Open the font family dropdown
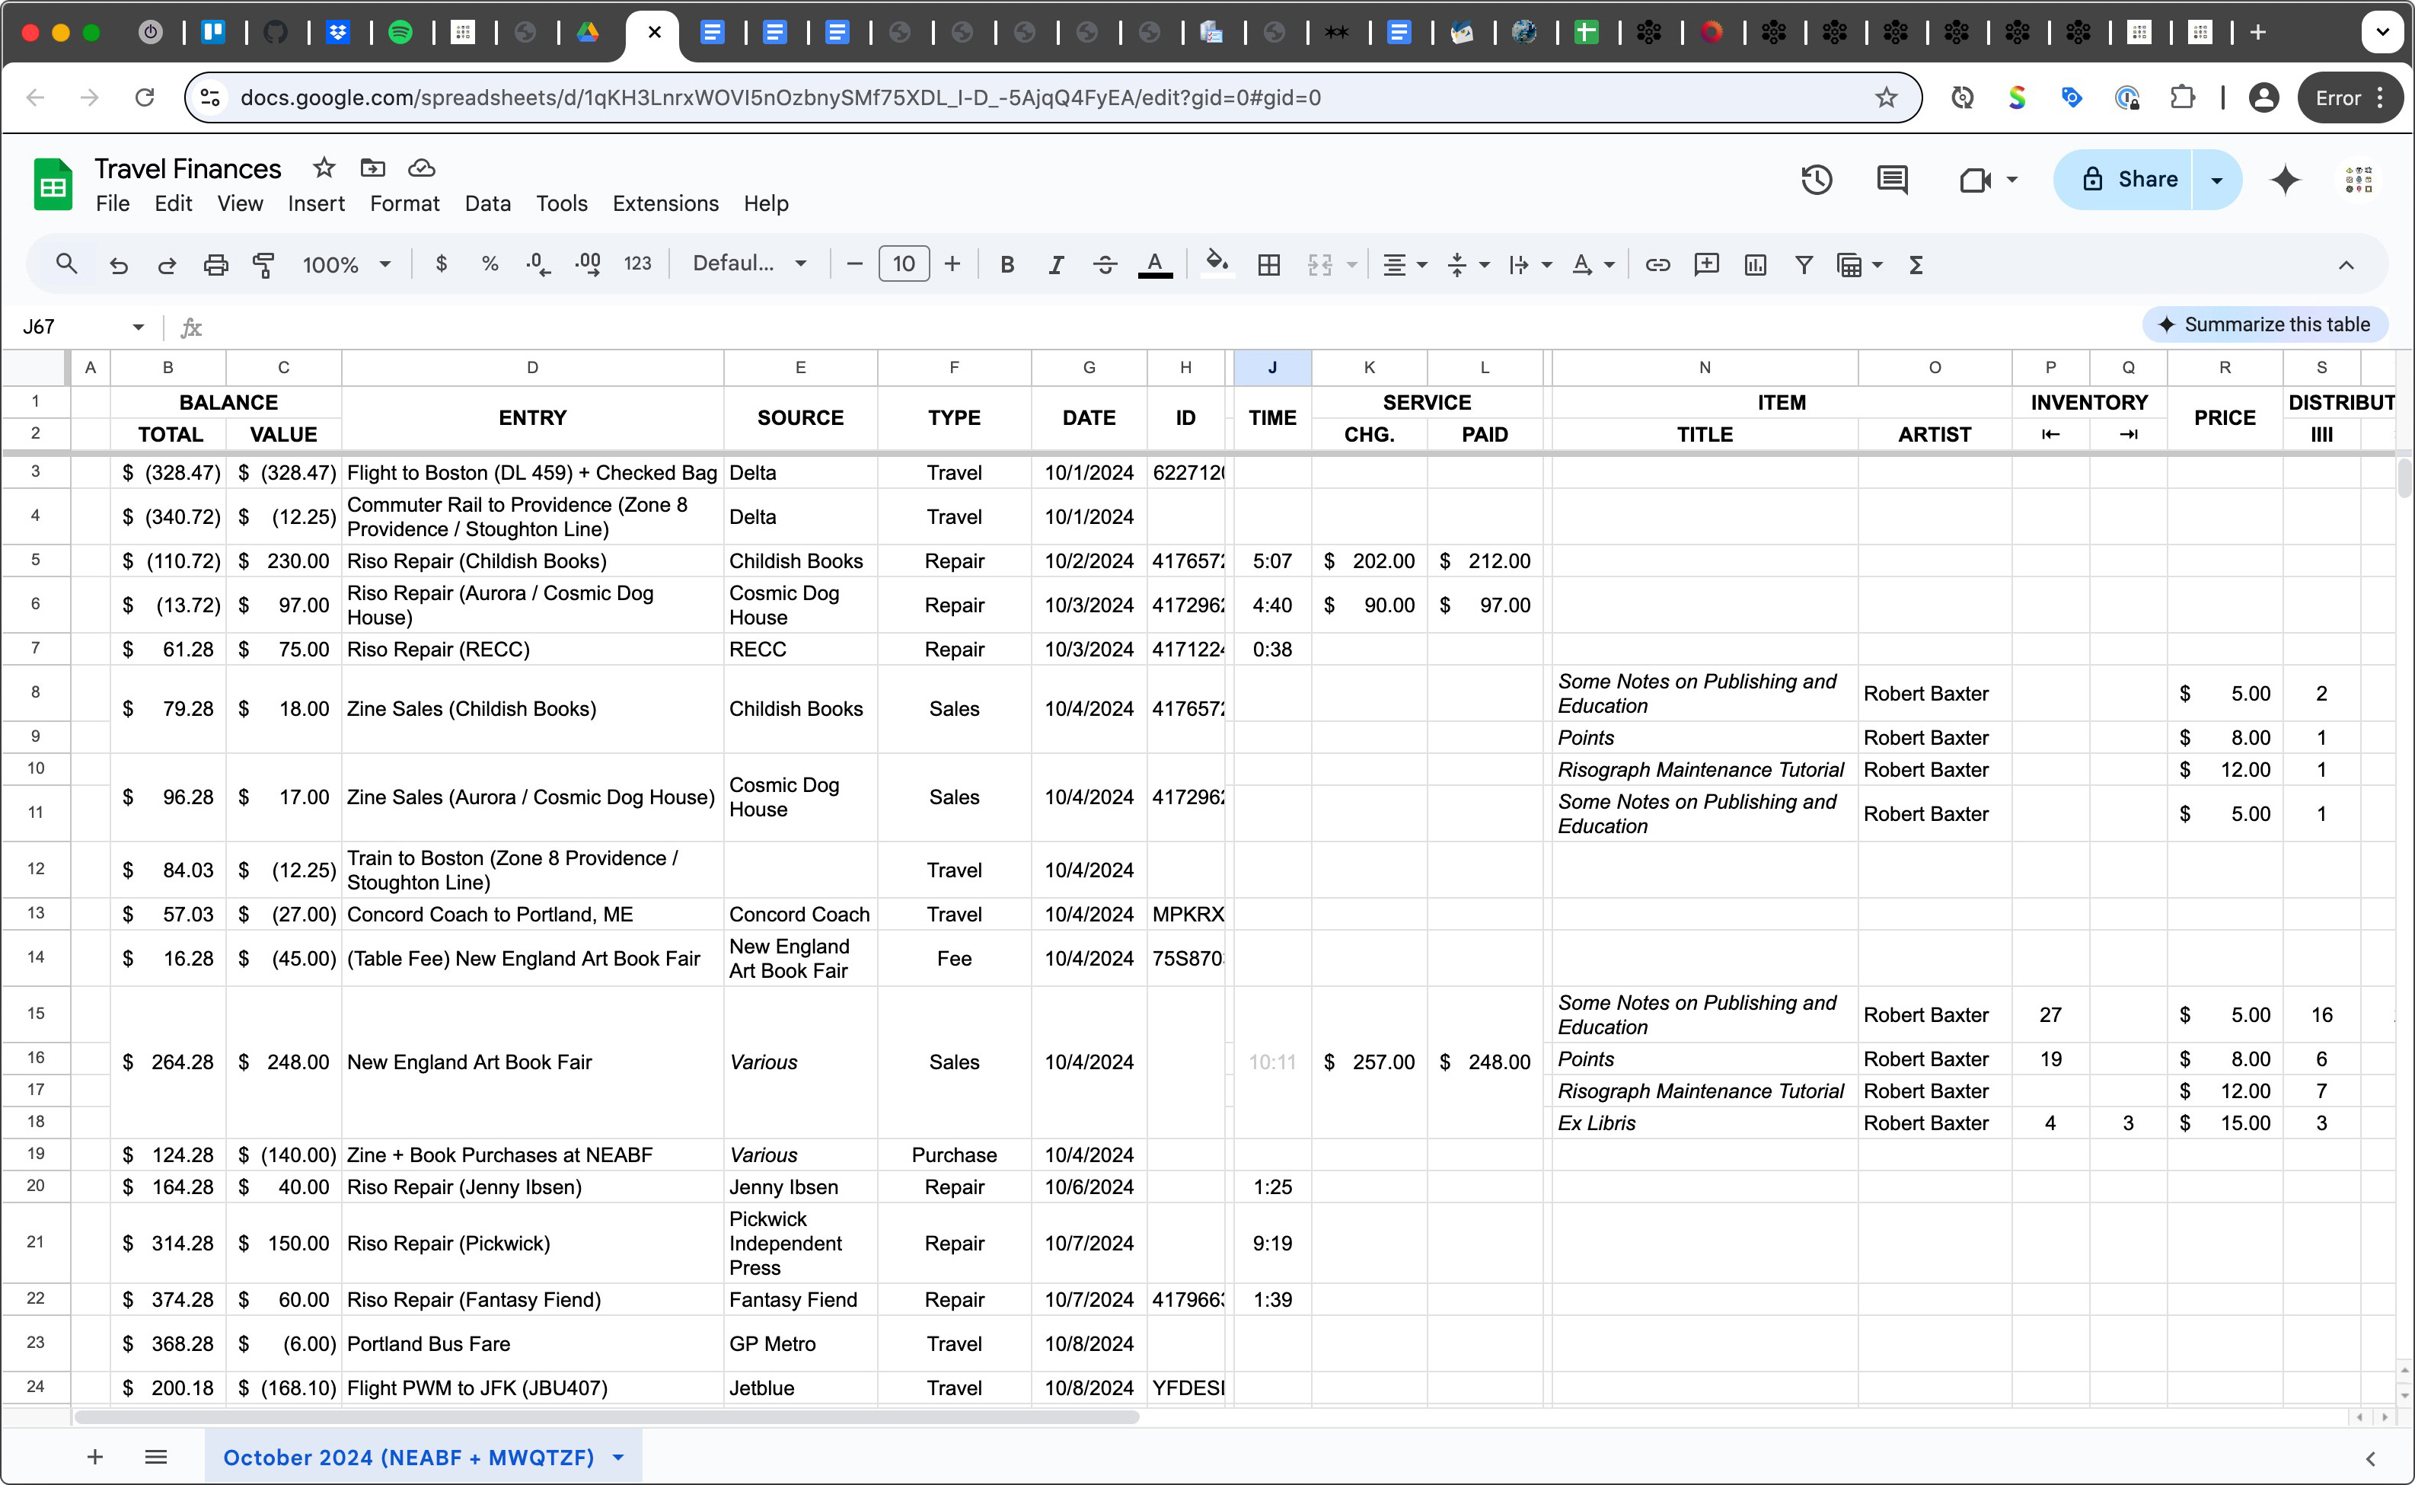Viewport: 2415px width, 1485px height. [749, 264]
